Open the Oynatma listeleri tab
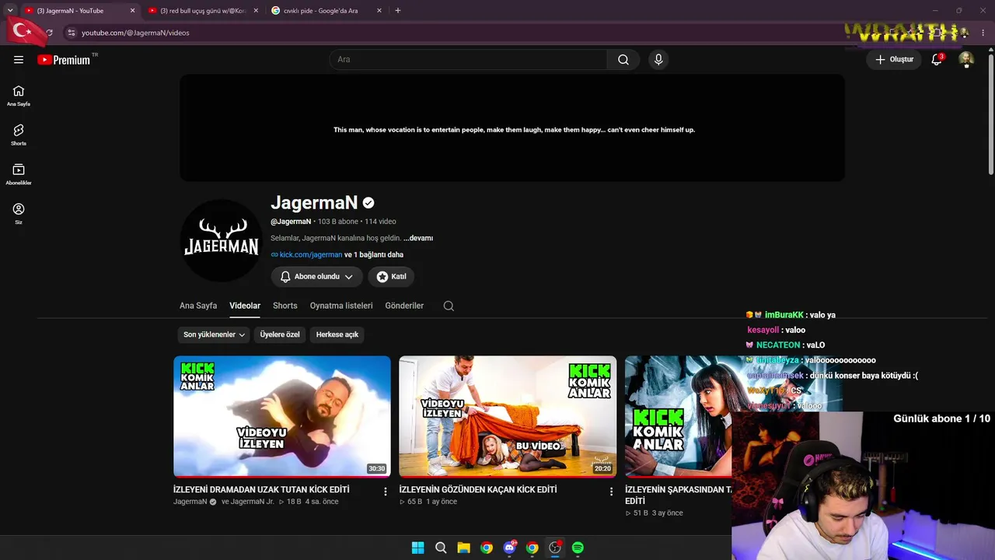Viewport: 995px width, 560px height. pyautogui.click(x=341, y=306)
